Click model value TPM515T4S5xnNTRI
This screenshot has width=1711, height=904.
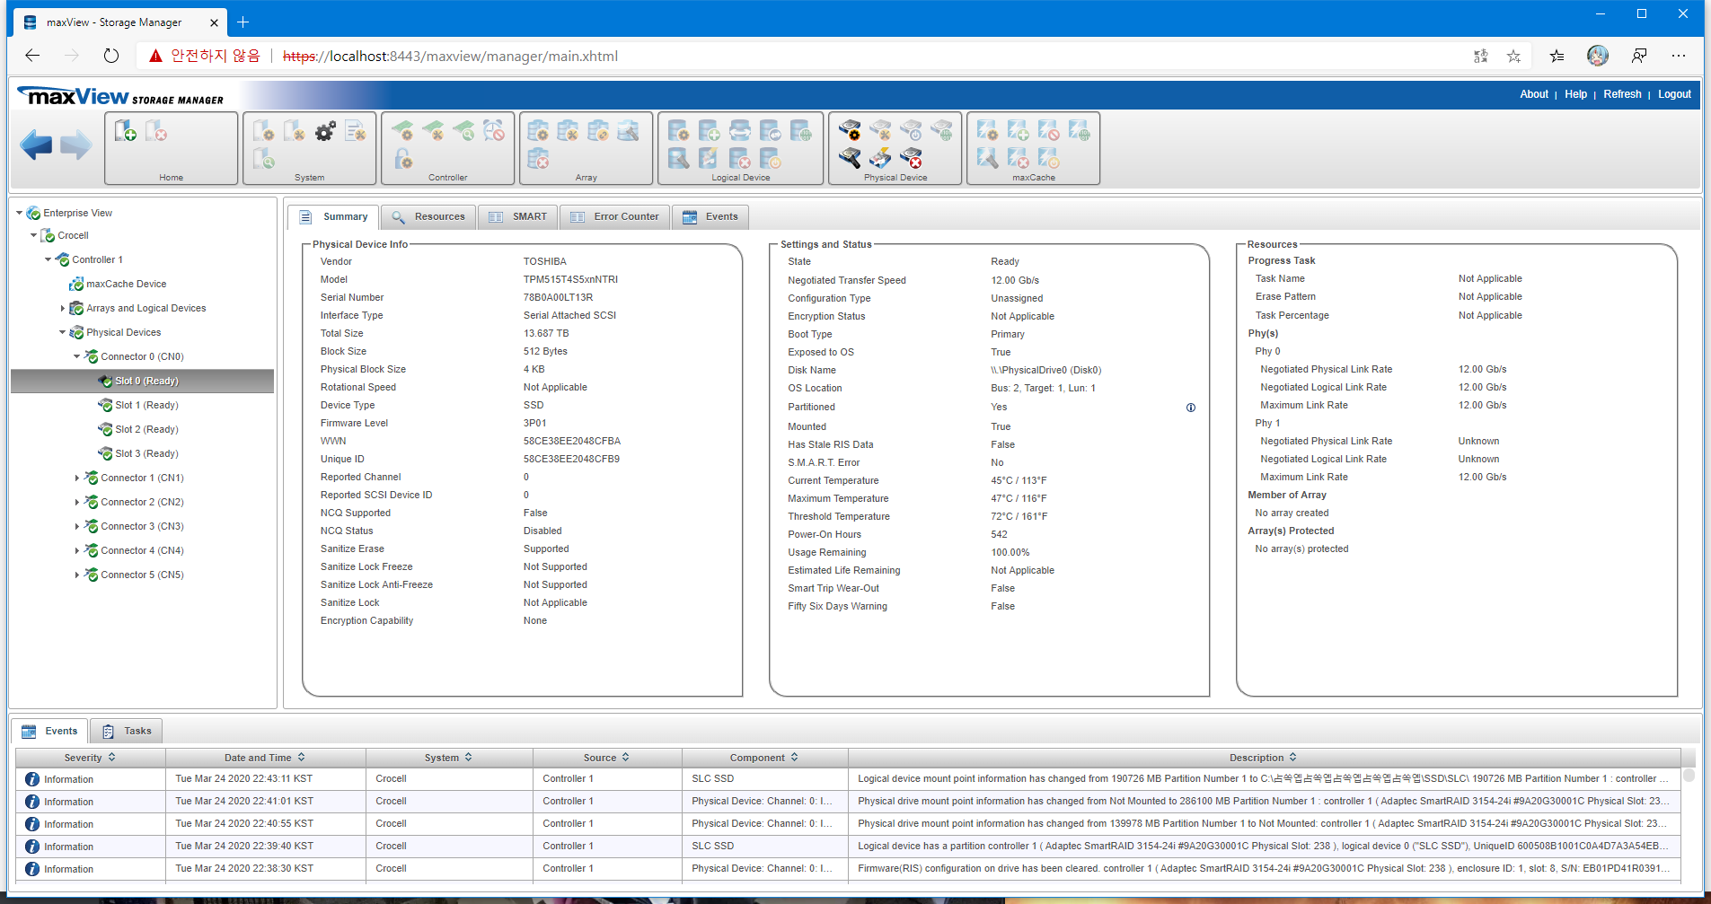click(x=570, y=279)
